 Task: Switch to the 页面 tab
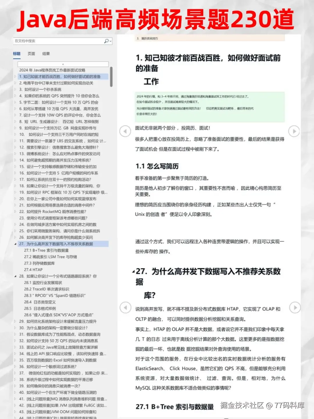pyautogui.click(x=31, y=54)
